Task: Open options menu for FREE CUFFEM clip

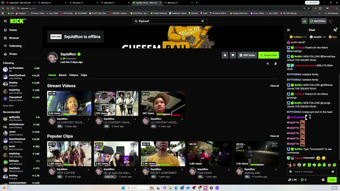Action: 88,170
